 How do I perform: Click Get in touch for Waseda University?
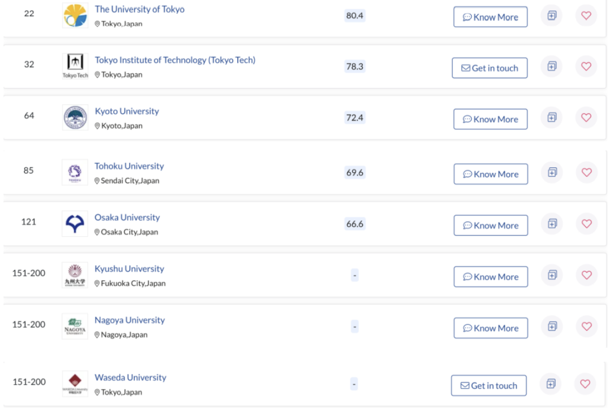pos(489,386)
